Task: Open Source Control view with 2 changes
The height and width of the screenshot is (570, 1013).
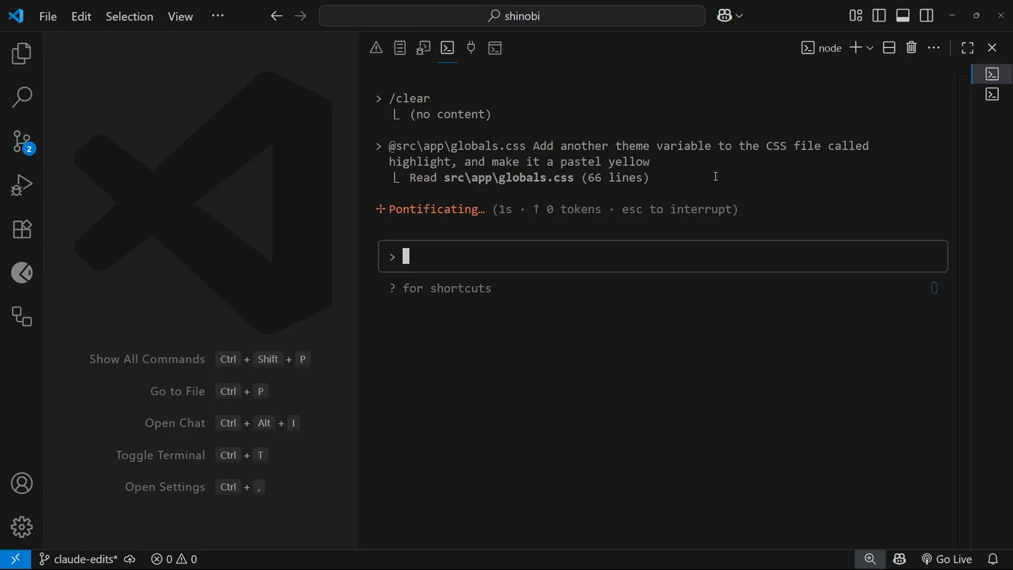Action: [22, 142]
